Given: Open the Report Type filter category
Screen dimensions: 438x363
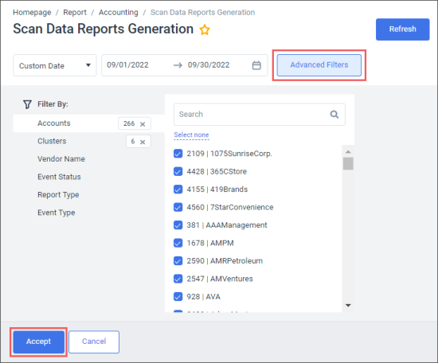Looking at the screenshot, I should point(58,194).
